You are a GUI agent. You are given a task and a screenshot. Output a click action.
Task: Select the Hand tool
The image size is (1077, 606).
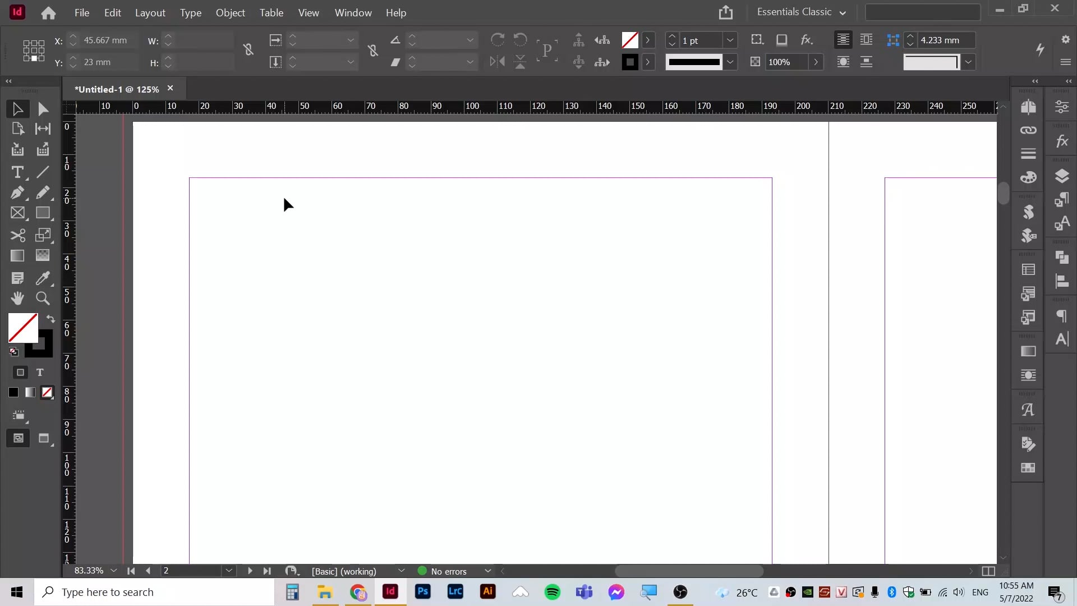coord(17,299)
